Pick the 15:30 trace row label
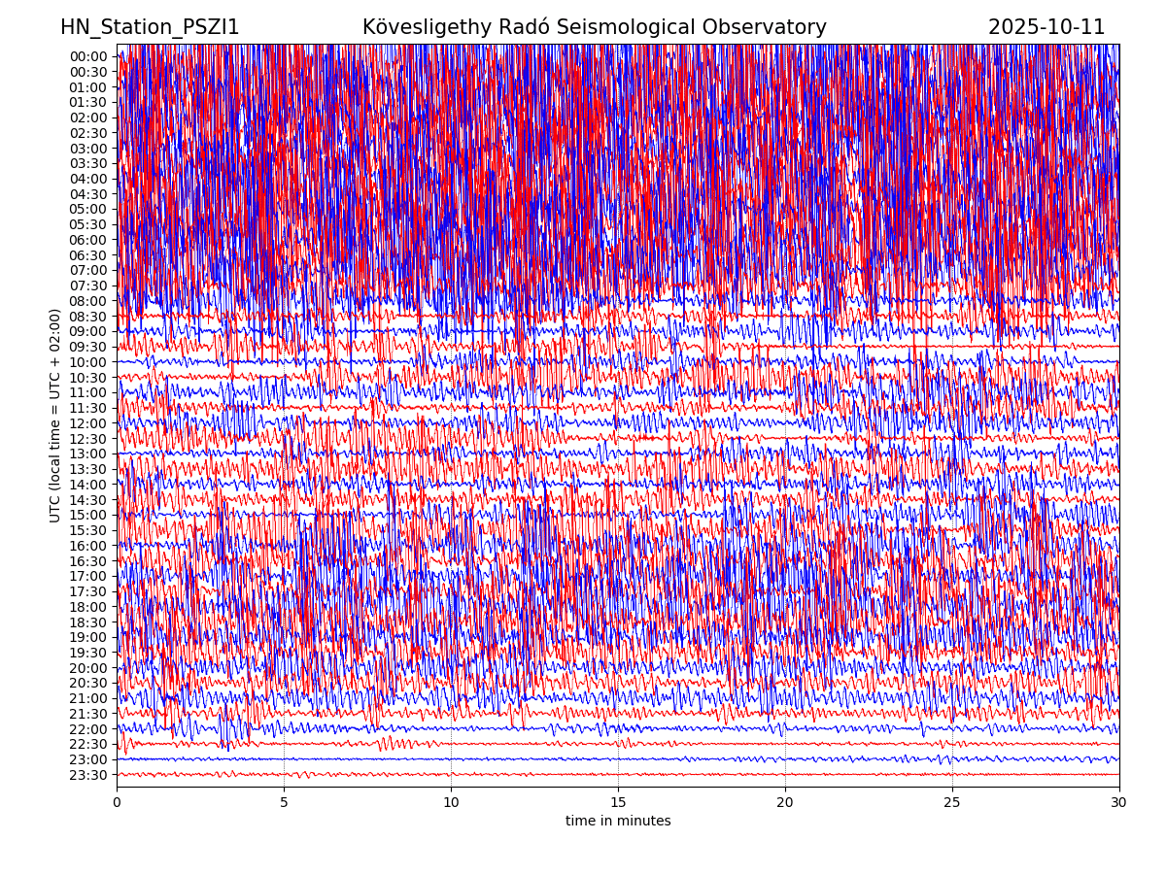Screen dimensions: 1166x874 coord(88,530)
